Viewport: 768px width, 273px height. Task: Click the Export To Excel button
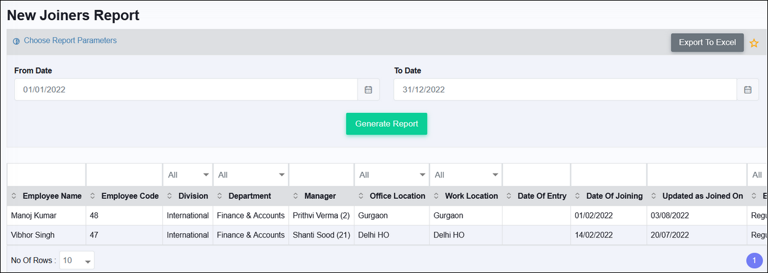707,42
